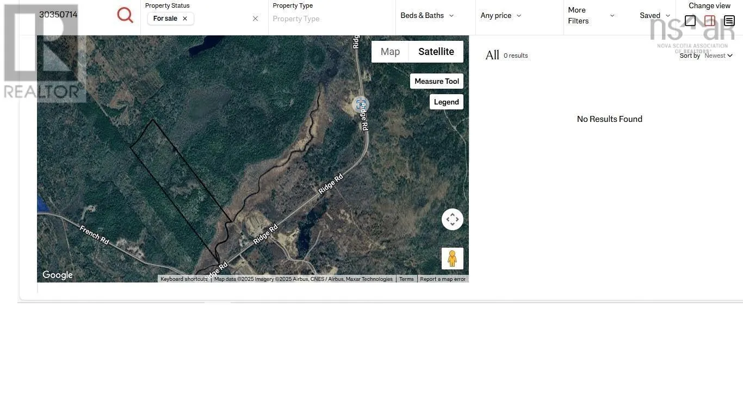Viewport: 743px width, 418px height.
Task: Clear all Property Status selections
Action: 255,19
